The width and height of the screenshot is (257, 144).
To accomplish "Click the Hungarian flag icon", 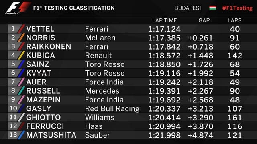I will 213,8.
